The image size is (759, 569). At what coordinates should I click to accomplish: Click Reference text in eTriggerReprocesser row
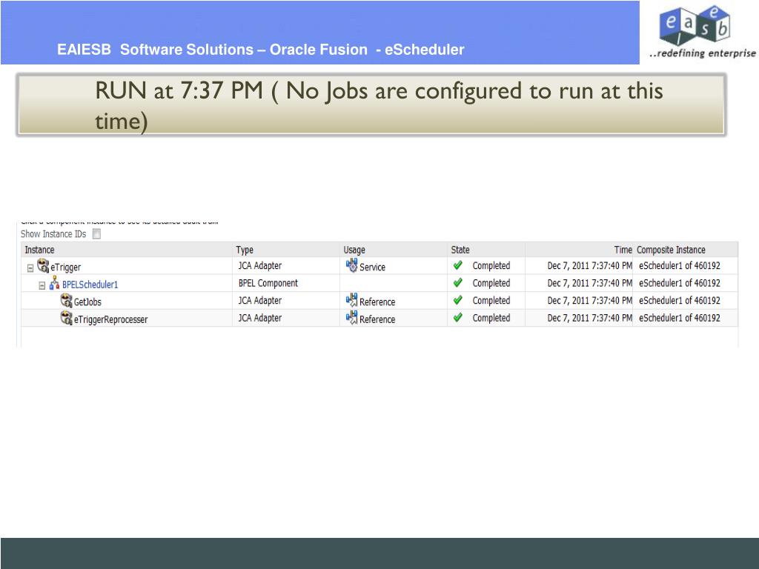point(377,319)
